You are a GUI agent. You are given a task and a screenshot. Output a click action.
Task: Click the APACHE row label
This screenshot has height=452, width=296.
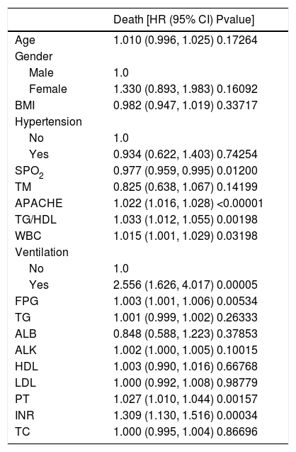tap(38, 204)
